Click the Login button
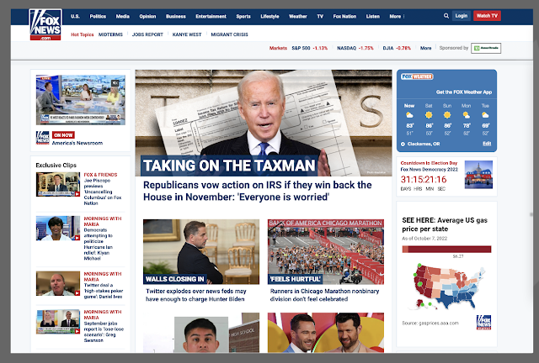The height and width of the screenshot is (363, 539). [x=462, y=16]
